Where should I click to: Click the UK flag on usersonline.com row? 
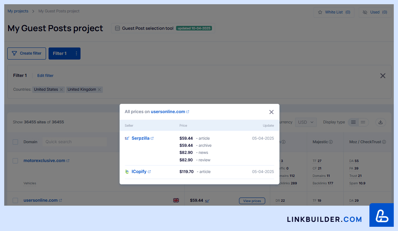coord(176,200)
